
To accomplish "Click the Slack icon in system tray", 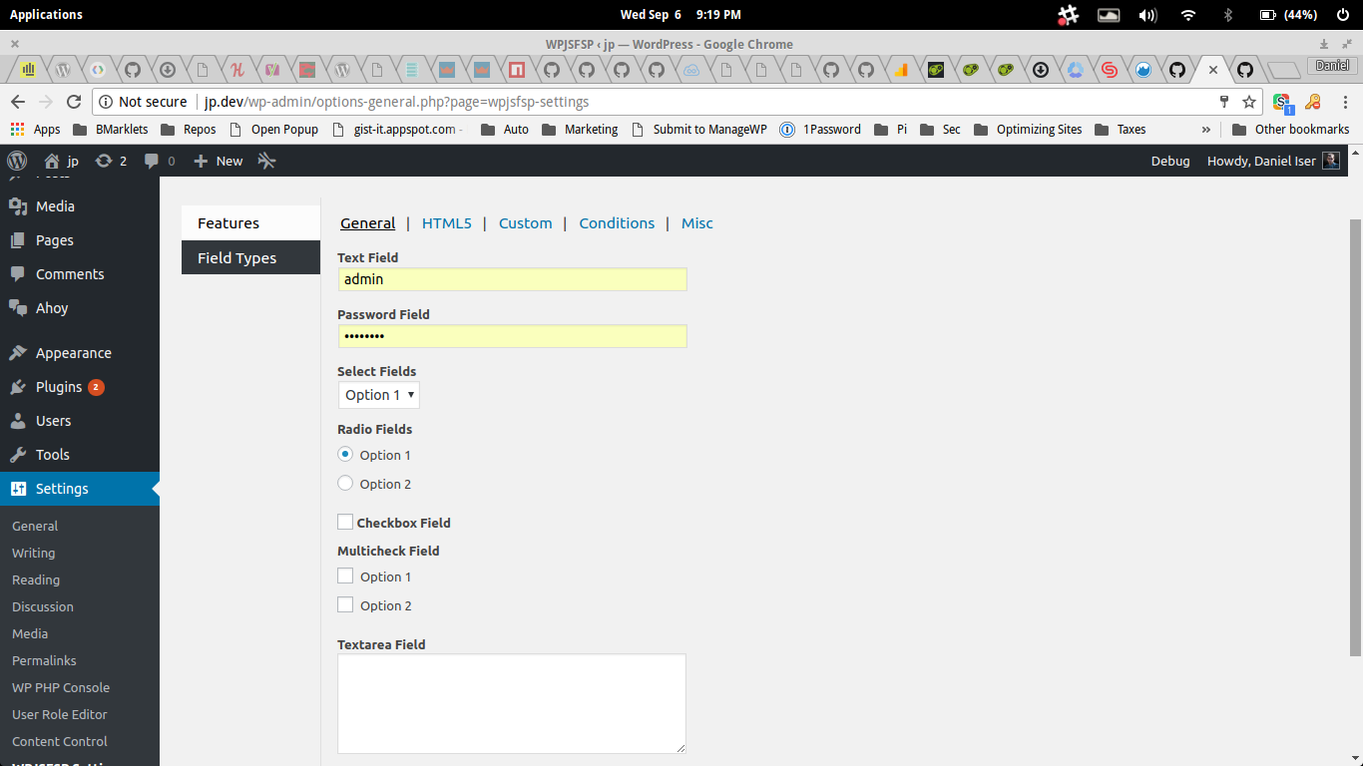I will (1069, 15).
